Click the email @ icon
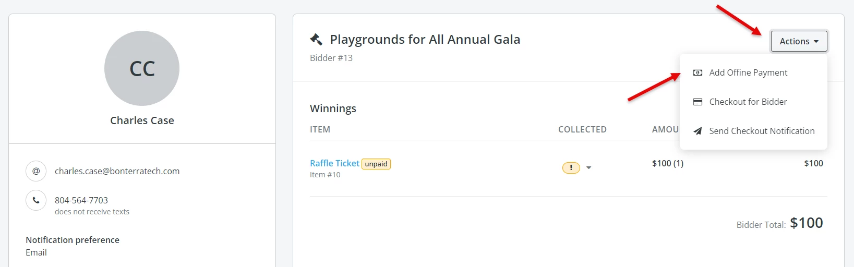This screenshot has height=267, width=854. [36, 171]
